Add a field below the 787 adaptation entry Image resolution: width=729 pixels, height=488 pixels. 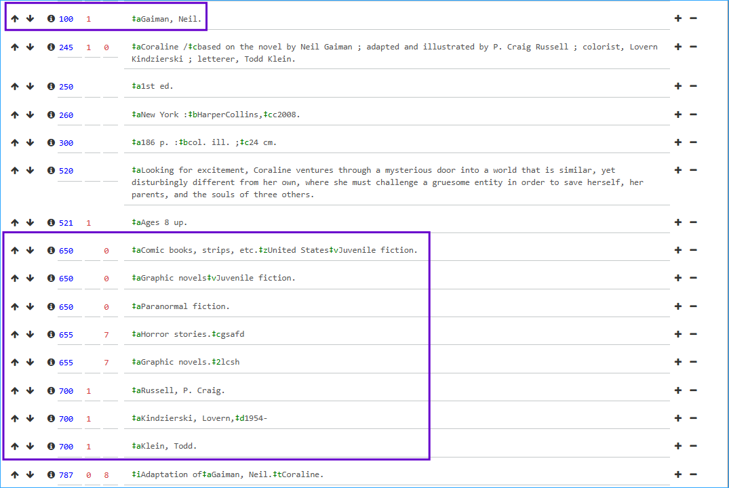pos(677,474)
